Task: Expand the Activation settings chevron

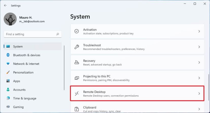Action: click(x=199, y=31)
